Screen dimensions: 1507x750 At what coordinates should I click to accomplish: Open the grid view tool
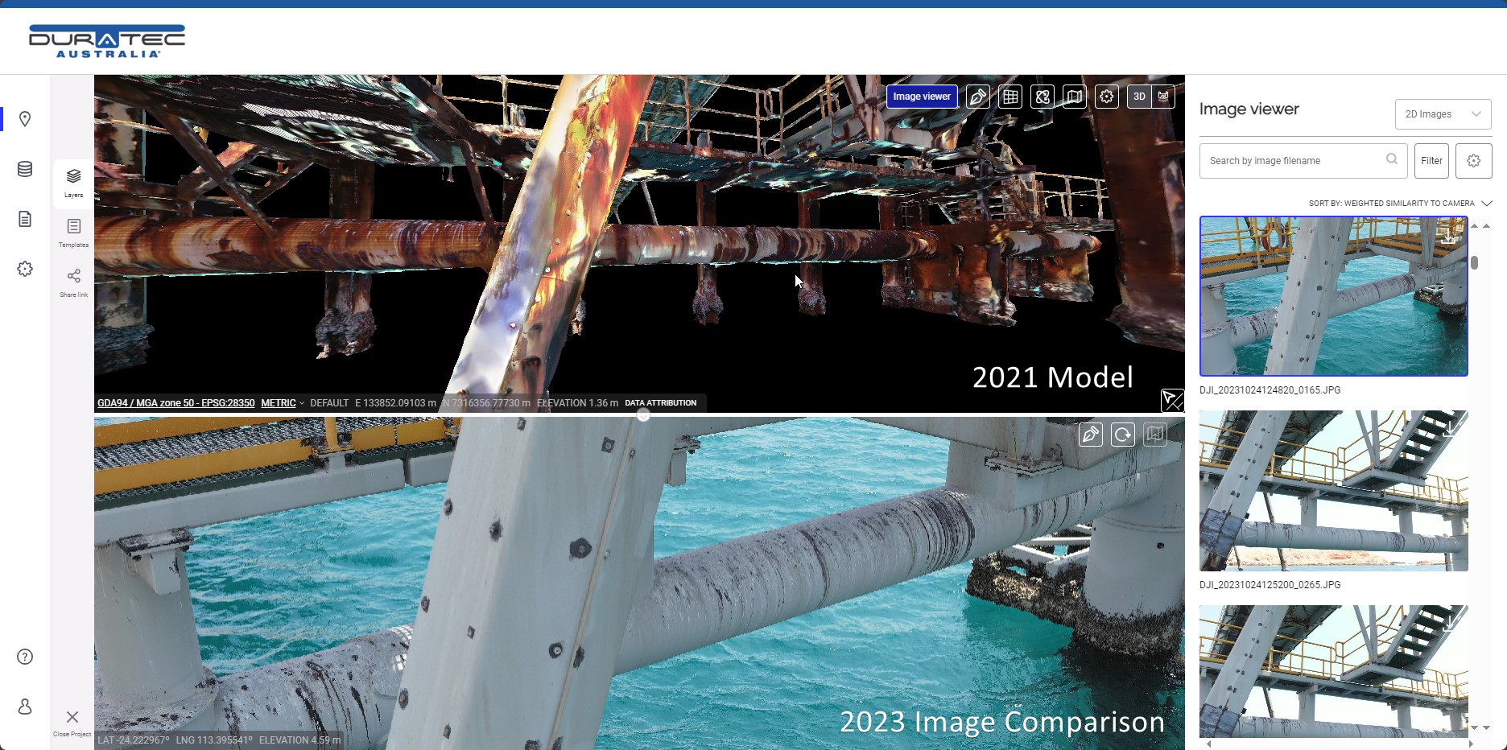(1010, 97)
